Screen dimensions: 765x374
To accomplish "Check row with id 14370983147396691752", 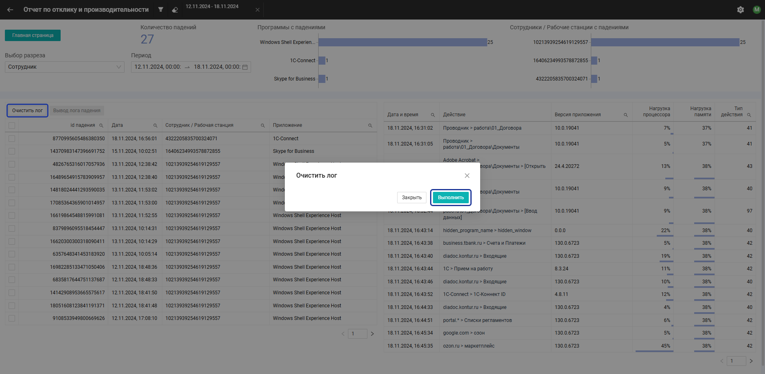I will click(12, 151).
